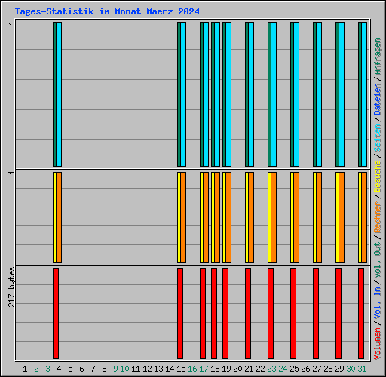Click the yellow Besuche legend label

[x=377, y=177]
